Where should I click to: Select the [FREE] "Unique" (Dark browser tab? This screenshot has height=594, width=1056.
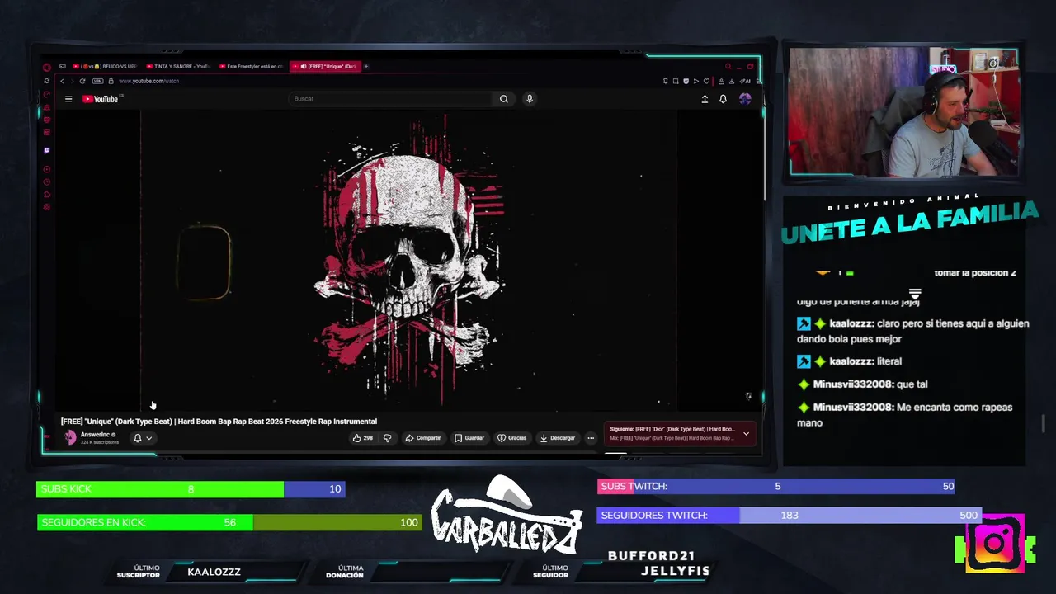[x=325, y=66]
